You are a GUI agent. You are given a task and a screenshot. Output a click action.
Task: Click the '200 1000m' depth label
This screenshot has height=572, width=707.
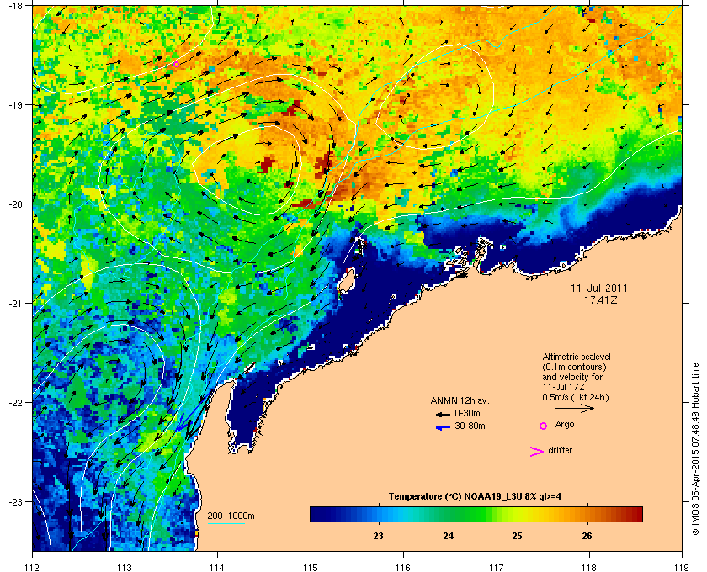pyautogui.click(x=231, y=516)
